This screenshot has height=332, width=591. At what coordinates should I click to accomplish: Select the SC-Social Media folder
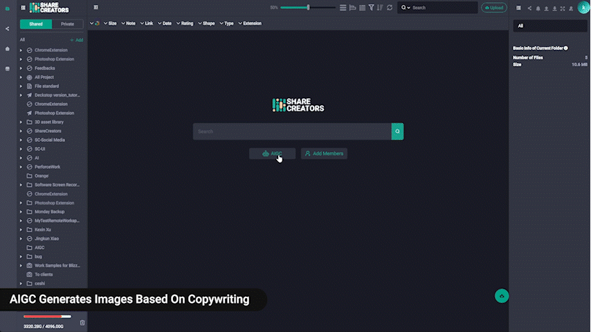[x=50, y=140]
